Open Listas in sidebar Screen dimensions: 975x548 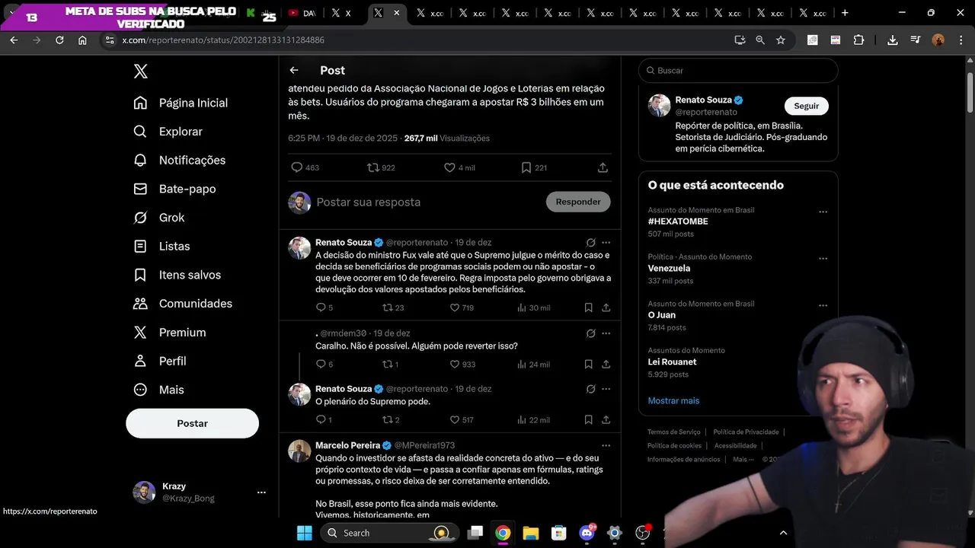coord(161,247)
